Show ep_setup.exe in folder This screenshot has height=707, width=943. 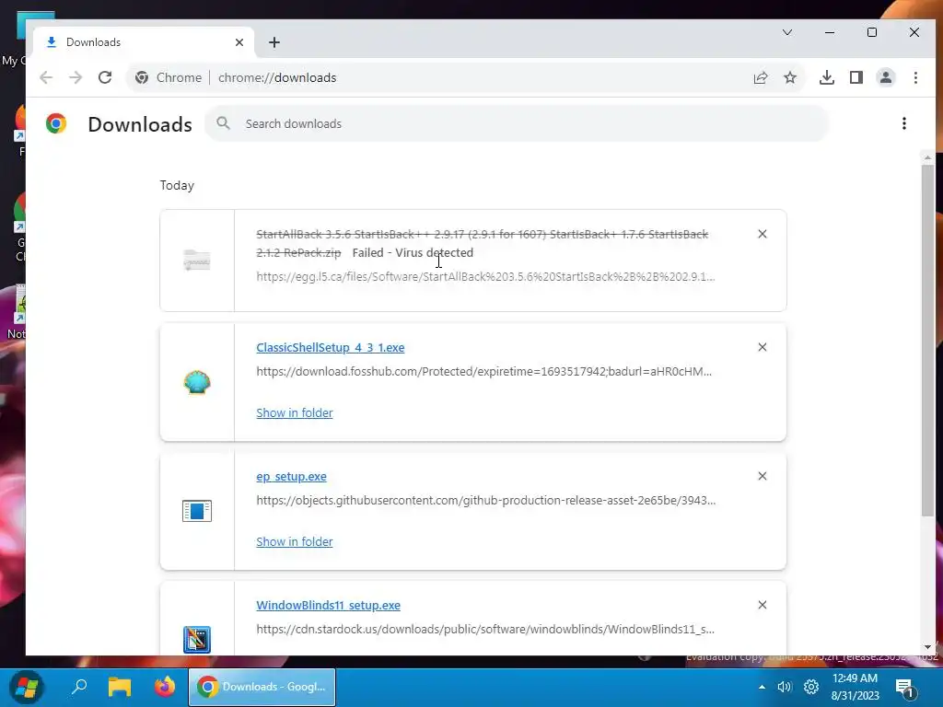click(x=295, y=541)
